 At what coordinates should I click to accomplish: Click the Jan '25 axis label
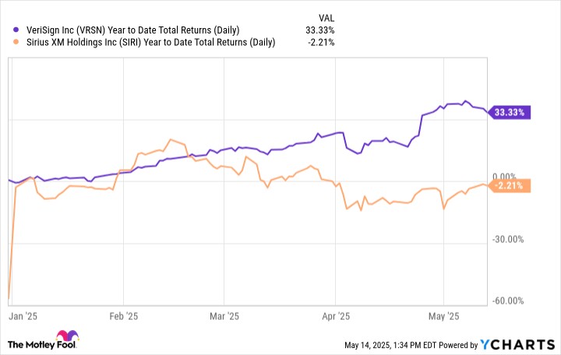point(19,317)
